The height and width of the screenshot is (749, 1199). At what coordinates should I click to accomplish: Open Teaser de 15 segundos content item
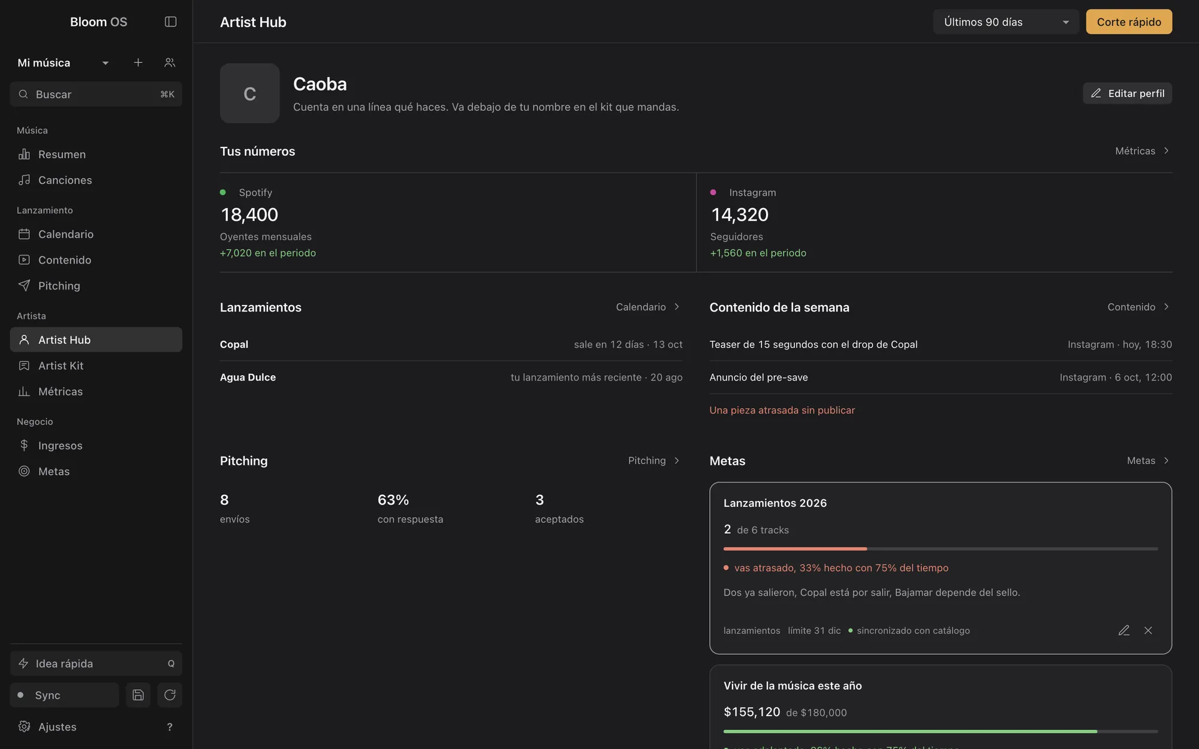pyautogui.click(x=941, y=345)
